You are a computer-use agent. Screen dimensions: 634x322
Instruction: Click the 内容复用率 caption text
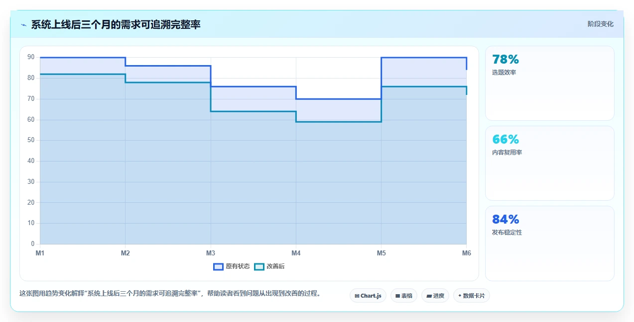tap(507, 153)
